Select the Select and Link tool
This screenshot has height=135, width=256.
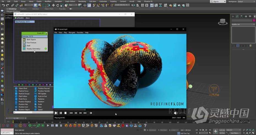[13, 5]
